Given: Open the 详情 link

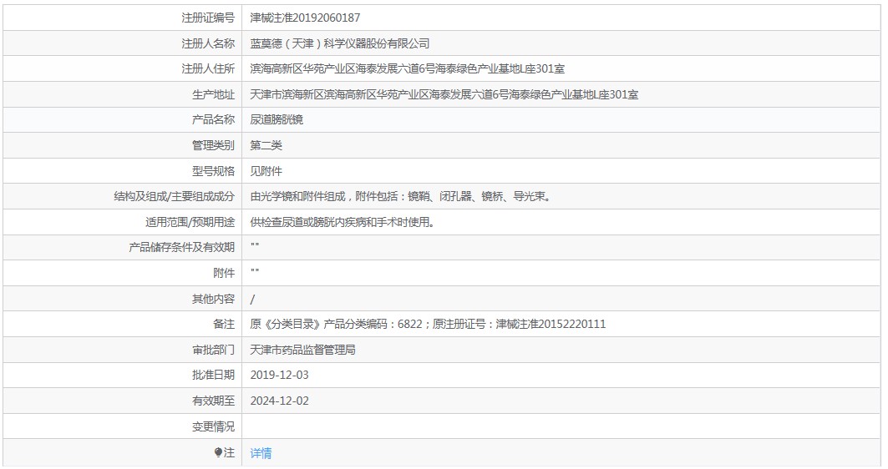Looking at the screenshot, I should 261,452.
